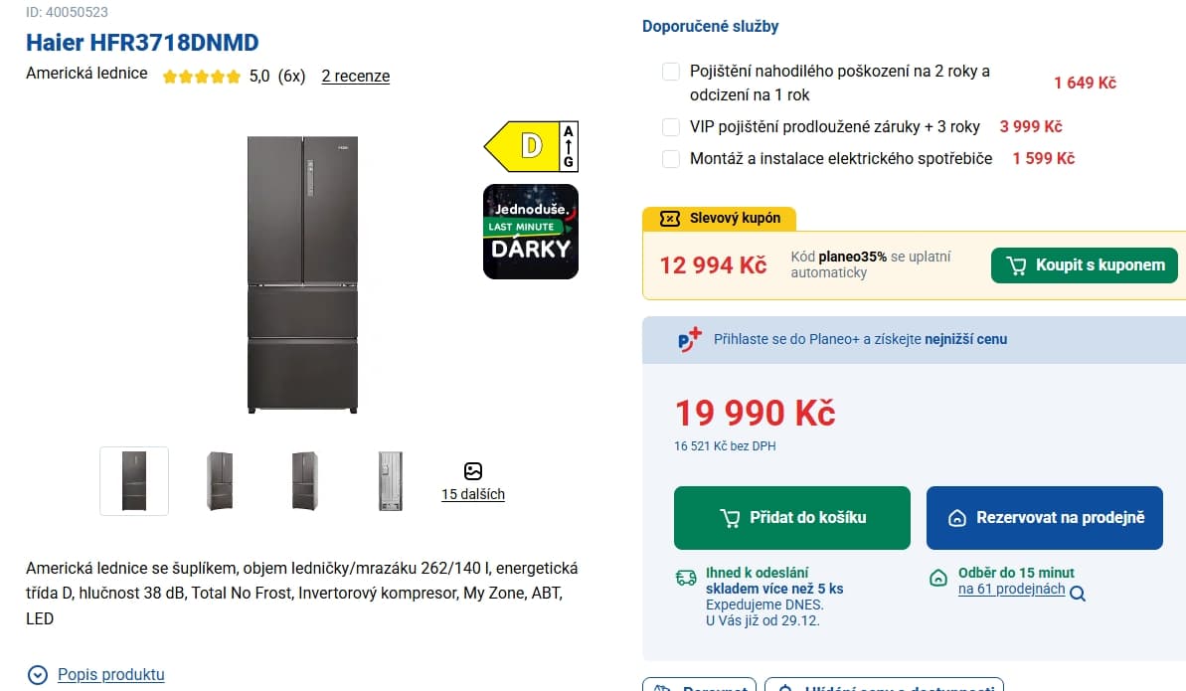
Task: Open the 2 recenze reviews page
Action: pos(355,76)
